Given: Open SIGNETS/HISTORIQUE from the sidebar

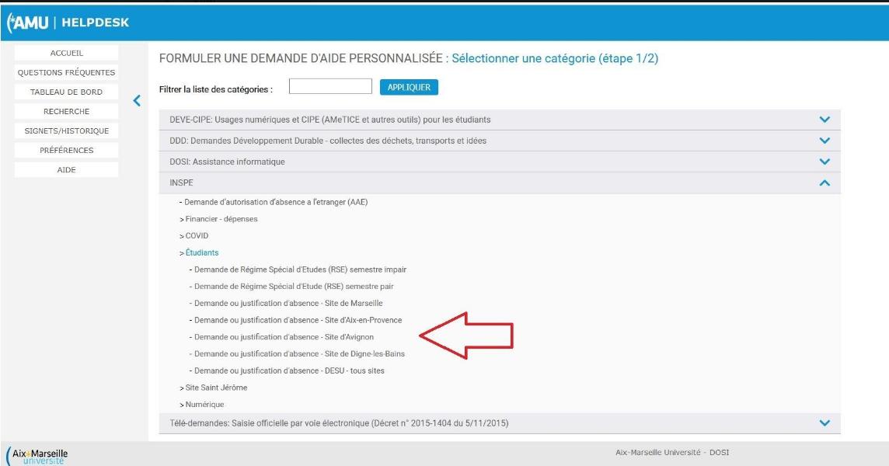Looking at the screenshot, I should (x=67, y=130).
